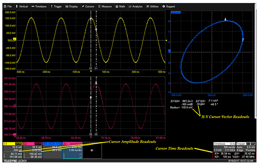The width and height of the screenshot is (258, 165).
Task: Select the Z2 zoom descriptor box
Action: (x=73, y=151)
